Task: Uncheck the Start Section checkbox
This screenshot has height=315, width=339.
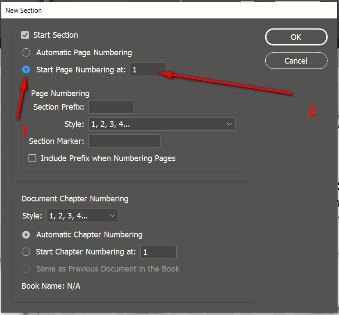Action: (x=25, y=35)
